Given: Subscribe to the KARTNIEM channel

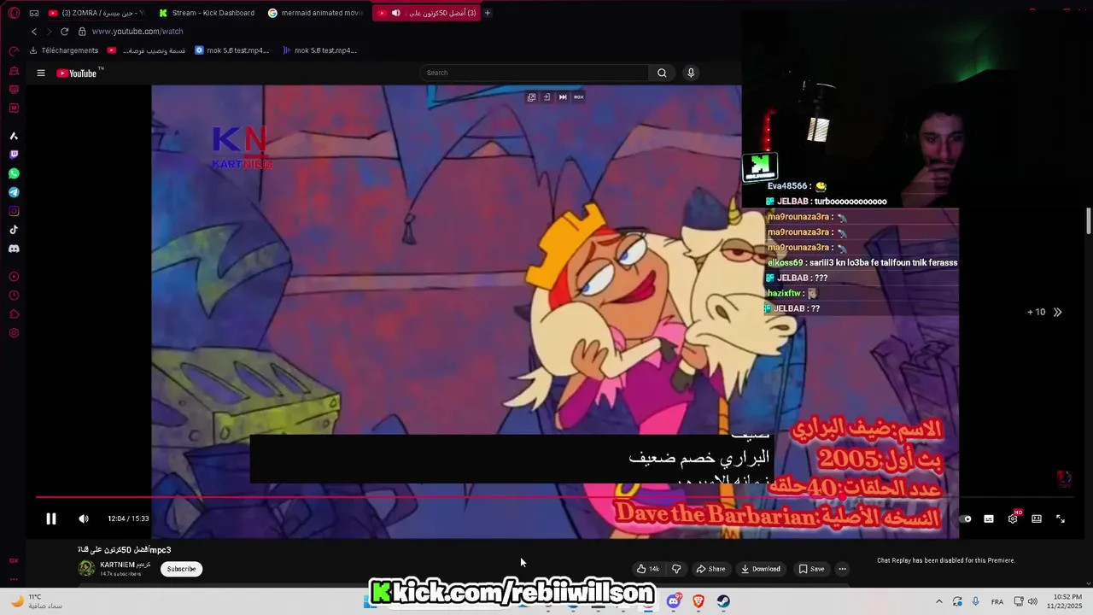Looking at the screenshot, I should (x=181, y=569).
